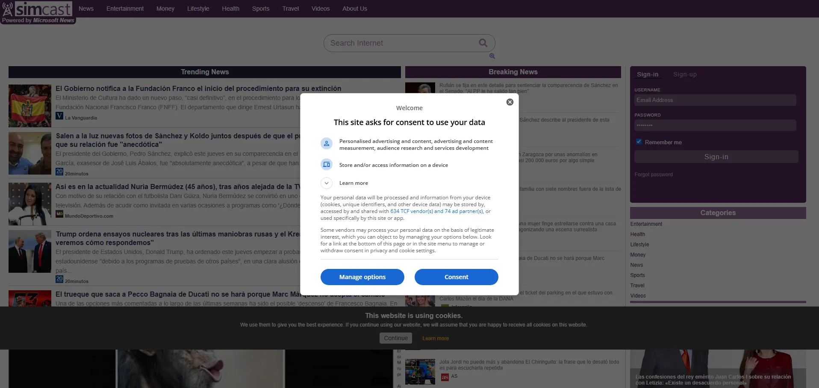Click the simcast logo

tap(38, 9)
